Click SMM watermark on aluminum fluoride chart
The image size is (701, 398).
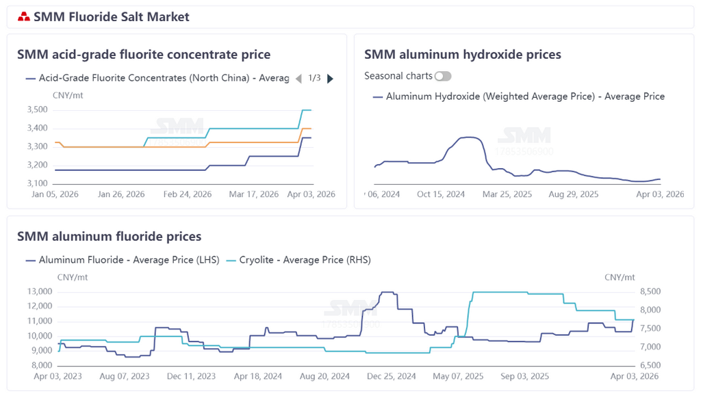pos(350,309)
